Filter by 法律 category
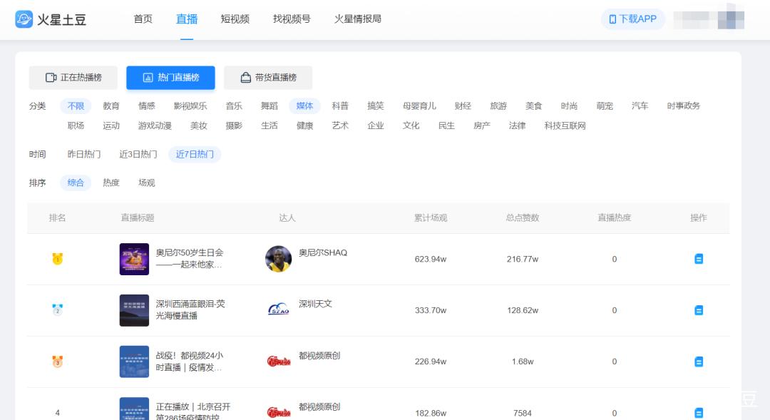The width and height of the screenshot is (770, 420). [517, 126]
